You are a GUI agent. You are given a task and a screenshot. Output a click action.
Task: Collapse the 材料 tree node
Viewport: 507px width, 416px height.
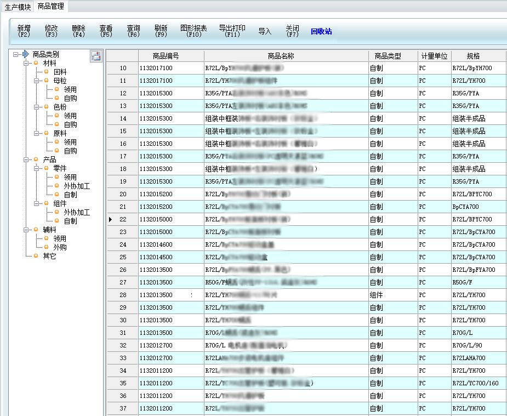tap(26, 63)
